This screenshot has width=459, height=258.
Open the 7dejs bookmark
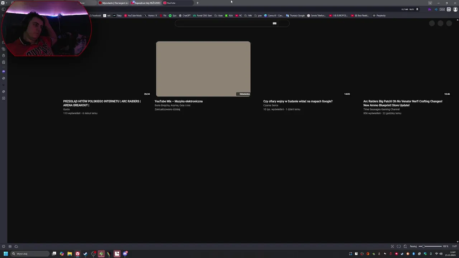[x=117, y=15]
